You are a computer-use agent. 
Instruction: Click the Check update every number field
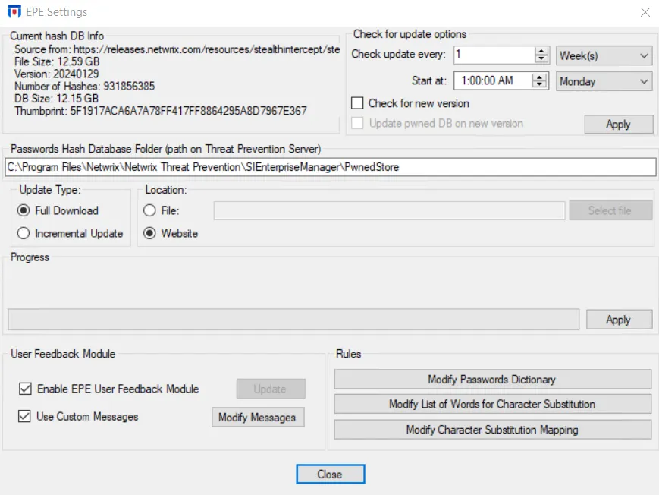click(494, 55)
